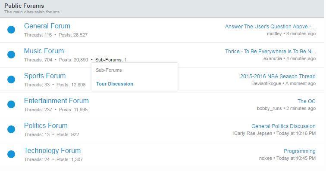Open "The OC" latest thread
The image size is (326, 171).
pyautogui.click(x=307, y=101)
